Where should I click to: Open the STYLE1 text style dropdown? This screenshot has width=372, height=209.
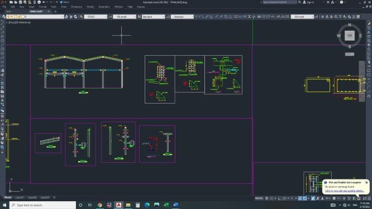point(96,17)
